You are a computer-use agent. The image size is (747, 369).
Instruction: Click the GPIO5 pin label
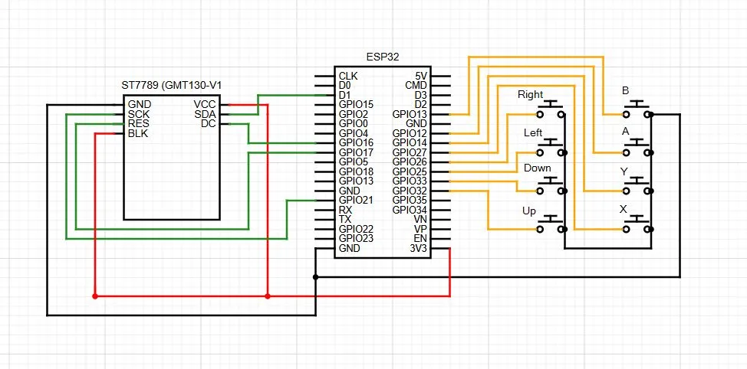354,162
